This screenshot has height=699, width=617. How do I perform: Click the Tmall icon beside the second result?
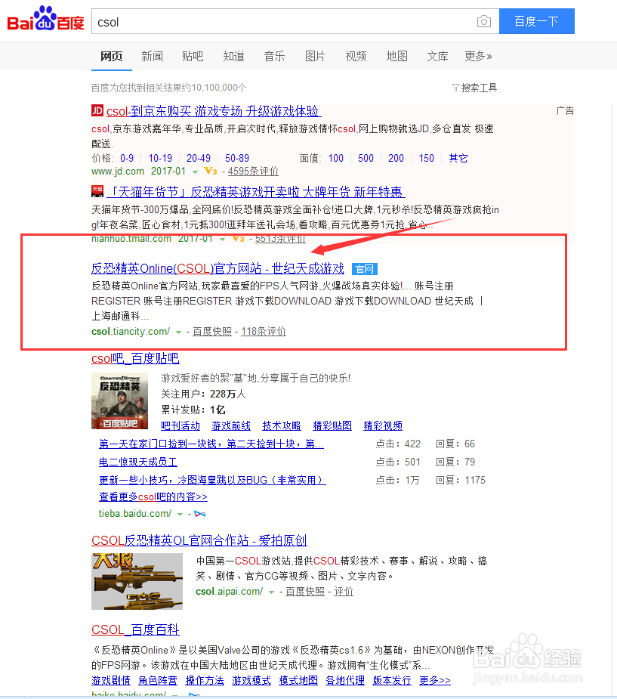97,191
